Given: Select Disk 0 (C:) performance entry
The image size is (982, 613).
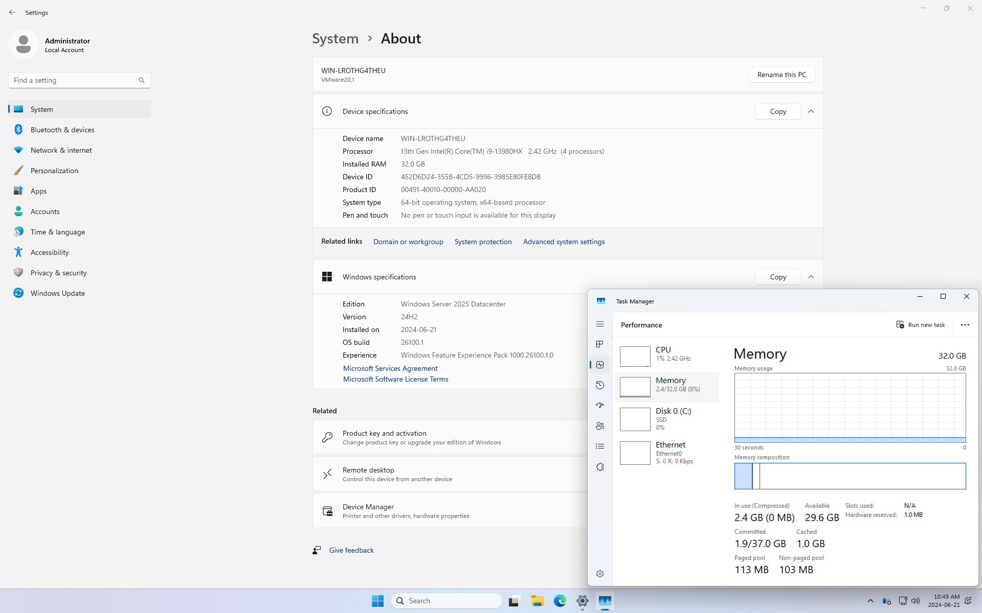Looking at the screenshot, I should pyautogui.click(x=667, y=419).
